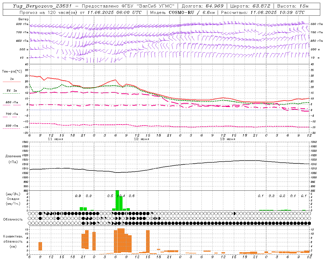Select the Рассчитано 11.06.2025 10:39 UTC timestamp
Image resolution: width=324 pixels, height=259 pixels.
click(x=263, y=12)
